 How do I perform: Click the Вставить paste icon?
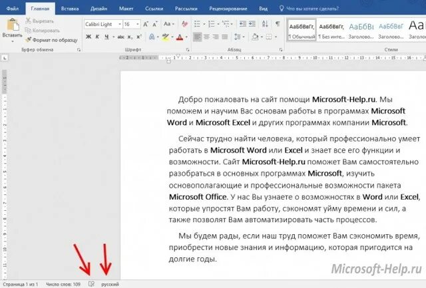(x=12, y=25)
